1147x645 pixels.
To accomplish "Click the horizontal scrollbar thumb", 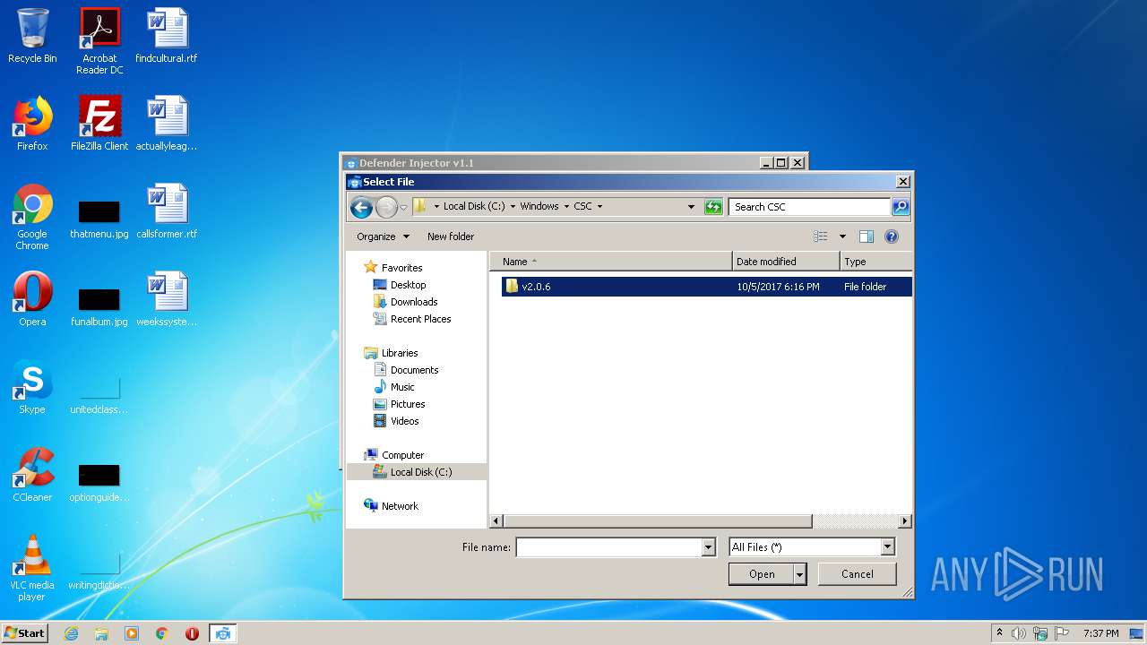I will click(658, 521).
